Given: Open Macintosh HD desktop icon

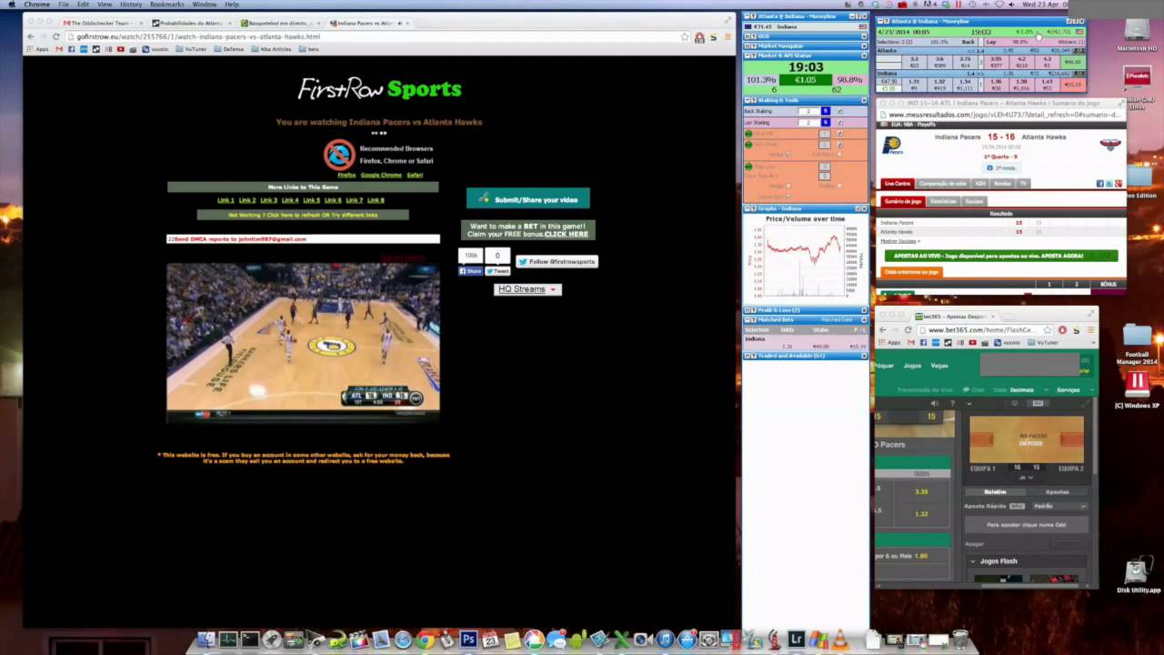Looking at the screenshot, I should [1137, 35].
